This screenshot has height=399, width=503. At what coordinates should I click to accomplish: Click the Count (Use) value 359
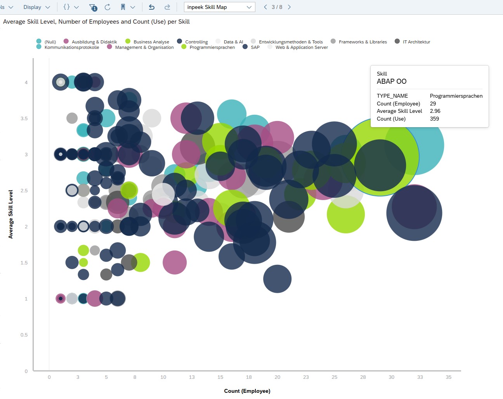pos(434,119)
